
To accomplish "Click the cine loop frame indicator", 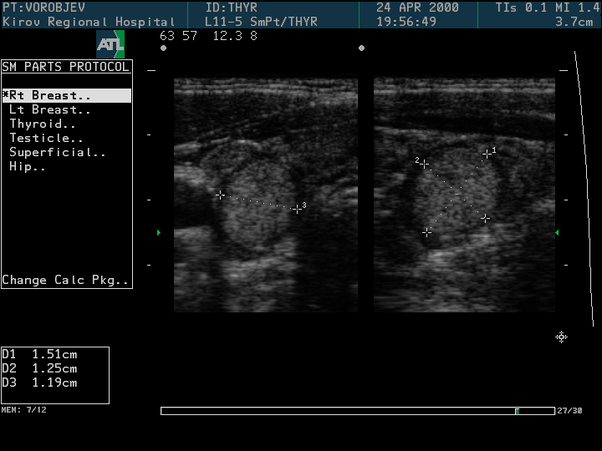I will (x=518, y=411).
